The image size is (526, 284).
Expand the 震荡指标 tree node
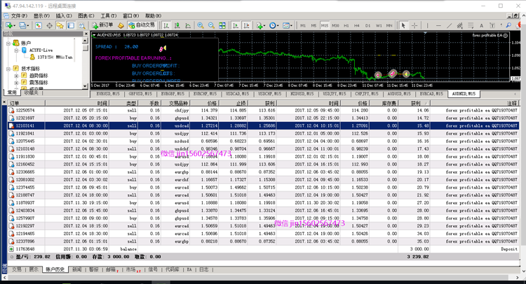click(x=16, y=83)
